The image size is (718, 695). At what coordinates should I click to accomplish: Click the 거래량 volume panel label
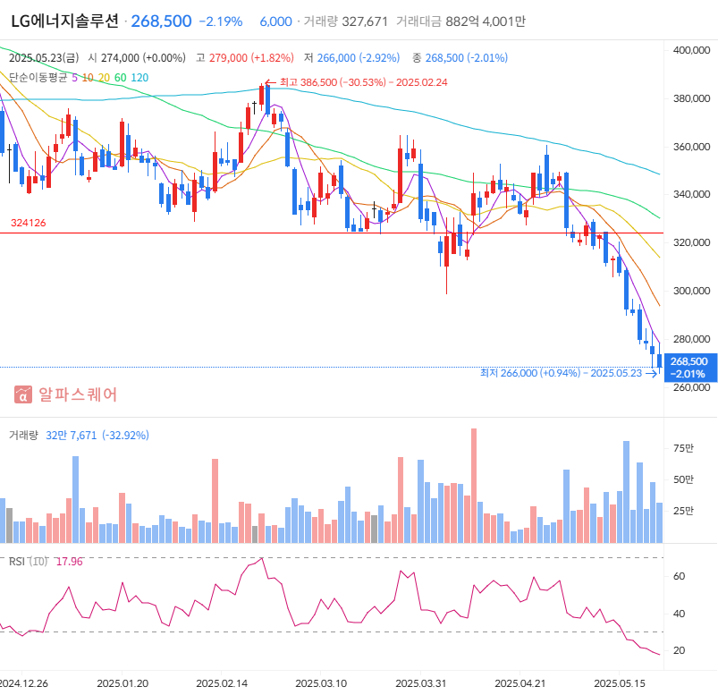(23, 436)
